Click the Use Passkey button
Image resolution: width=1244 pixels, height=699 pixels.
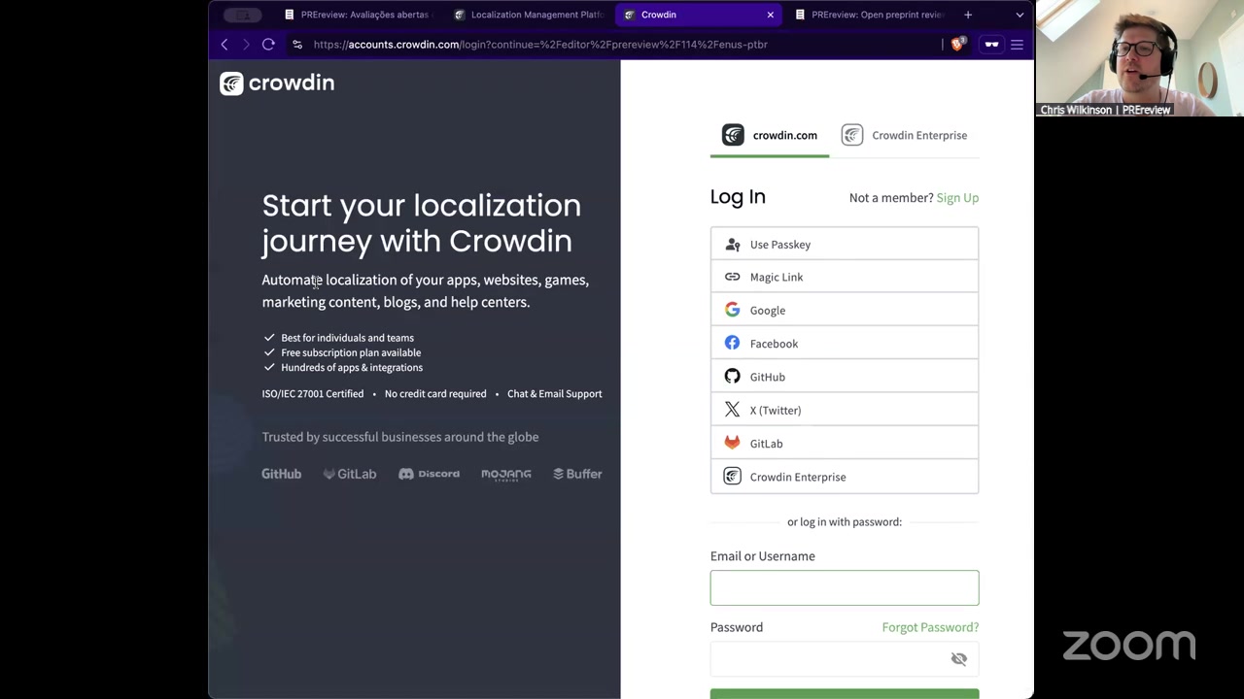click(x=844, y=245)
